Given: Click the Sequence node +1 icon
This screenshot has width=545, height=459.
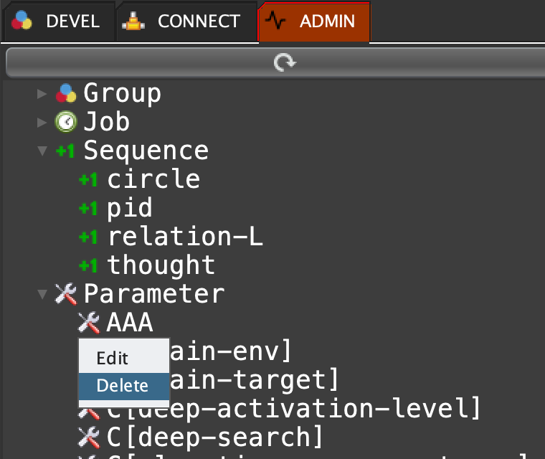Looking at the screenshot, I should coord(65,151).
